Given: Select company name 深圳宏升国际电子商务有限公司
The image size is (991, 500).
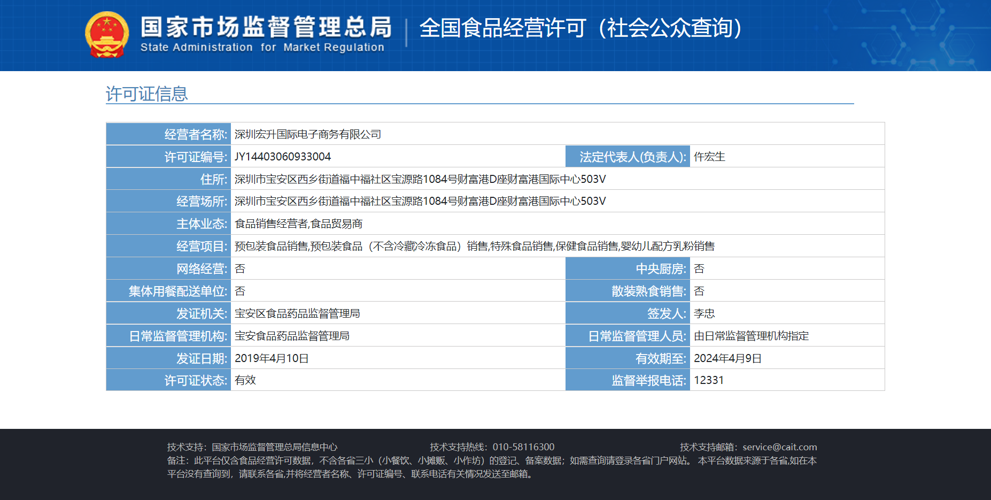Looking at the screenshot, I should tap(308, 134).
